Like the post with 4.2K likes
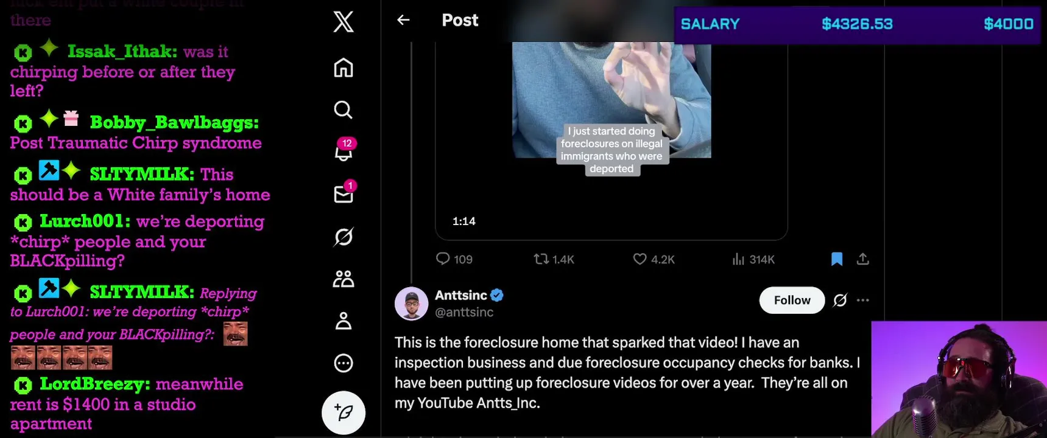This screenshot has width=1047, height=438. (654, 259)
